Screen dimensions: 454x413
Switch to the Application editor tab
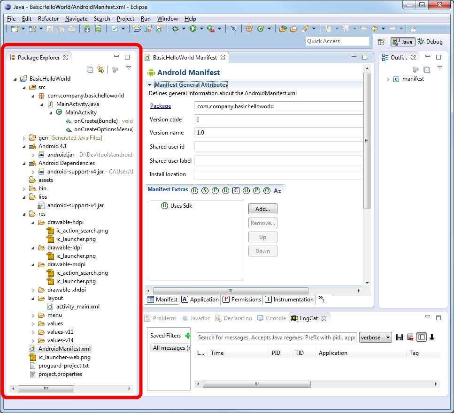click(x=200, y=300)
